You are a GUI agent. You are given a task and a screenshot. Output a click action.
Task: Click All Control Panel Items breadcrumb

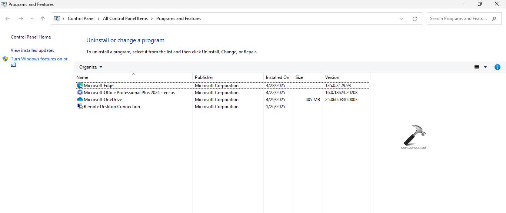point(125,19)
